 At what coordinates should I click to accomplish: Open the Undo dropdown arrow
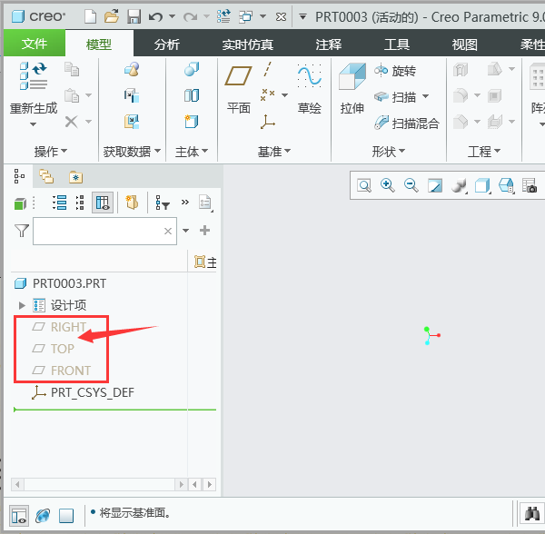172,16
